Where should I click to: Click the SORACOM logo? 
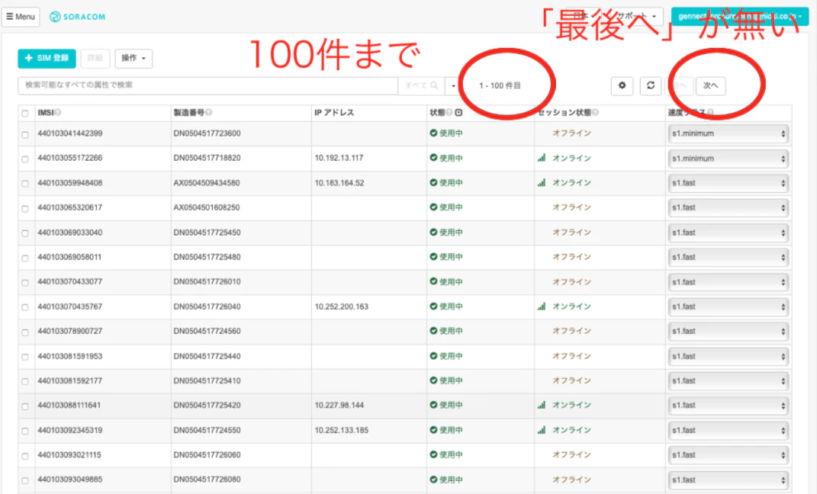77,17
